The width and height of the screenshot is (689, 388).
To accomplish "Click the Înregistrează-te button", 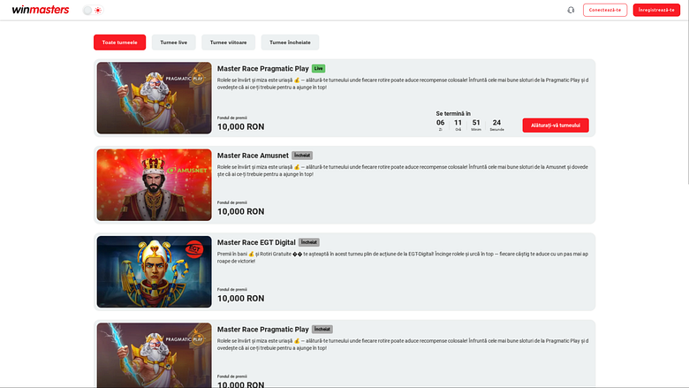I will coord(656,10).
